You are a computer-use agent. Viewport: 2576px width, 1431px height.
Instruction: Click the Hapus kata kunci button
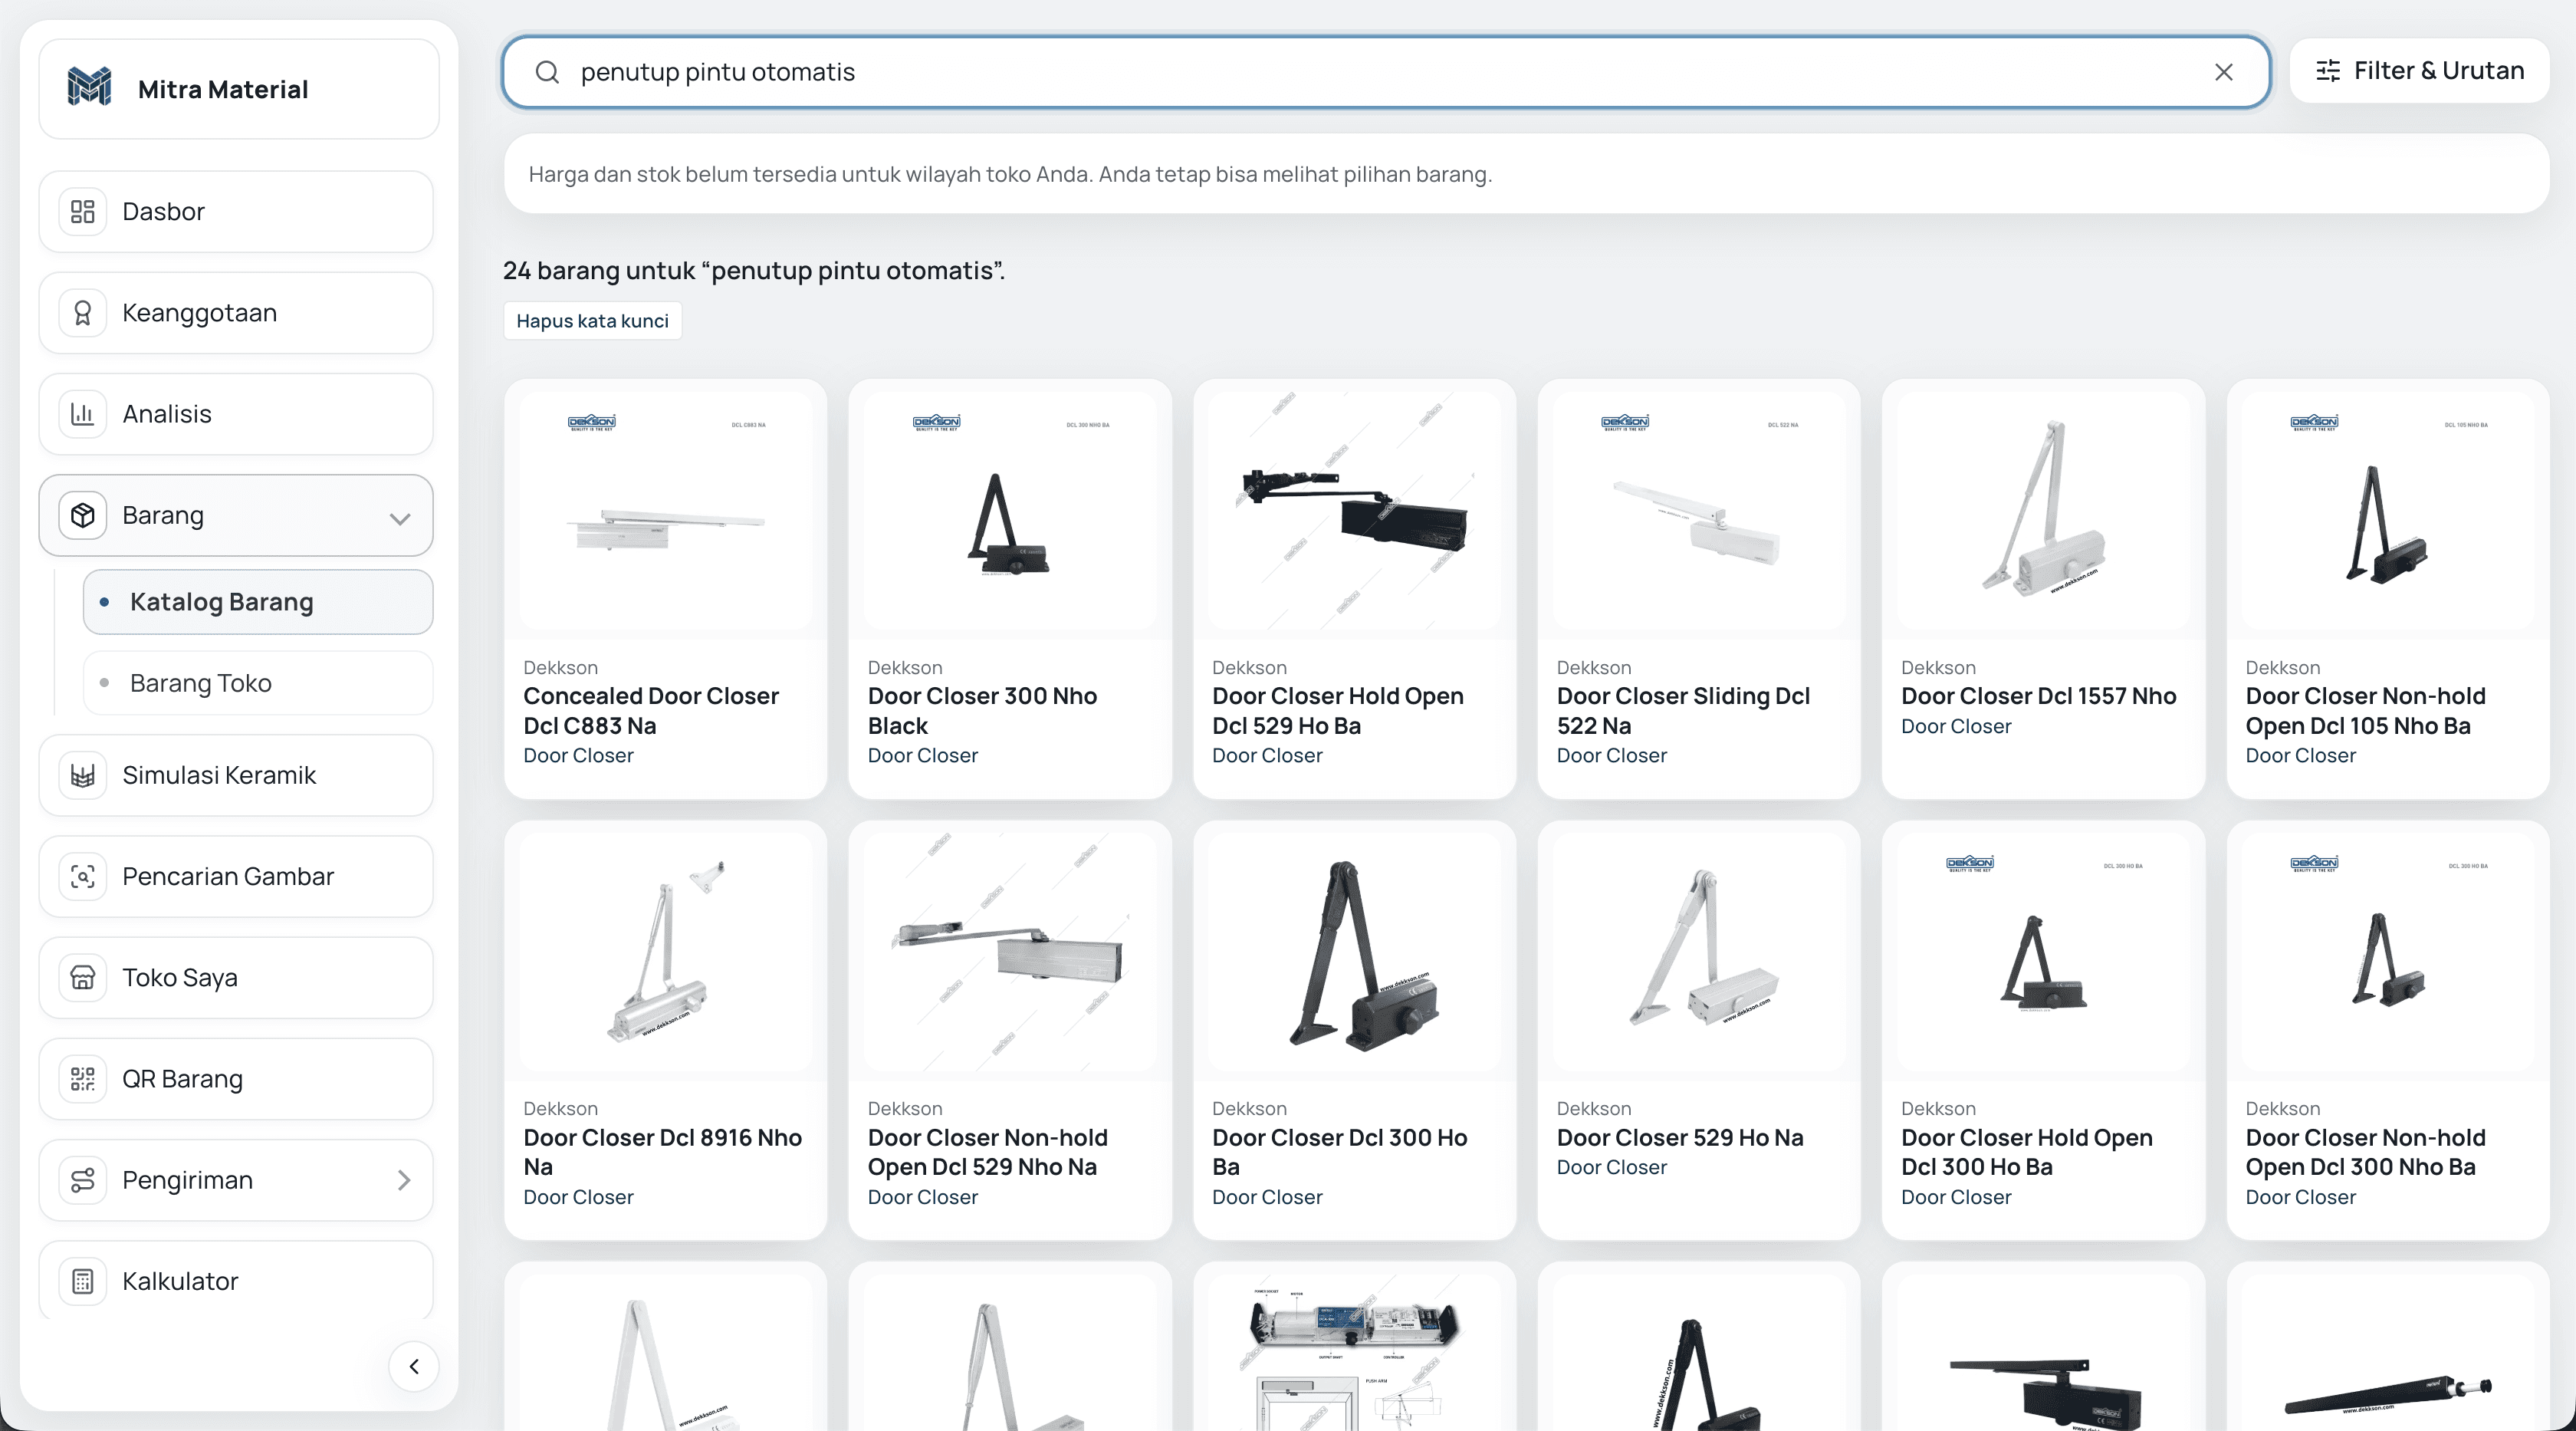(592, 321)
